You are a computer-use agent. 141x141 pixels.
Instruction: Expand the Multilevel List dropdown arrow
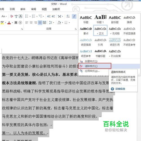click(43, 16)
